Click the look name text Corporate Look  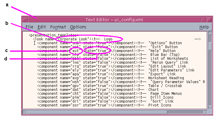click(x=73, y=39)
